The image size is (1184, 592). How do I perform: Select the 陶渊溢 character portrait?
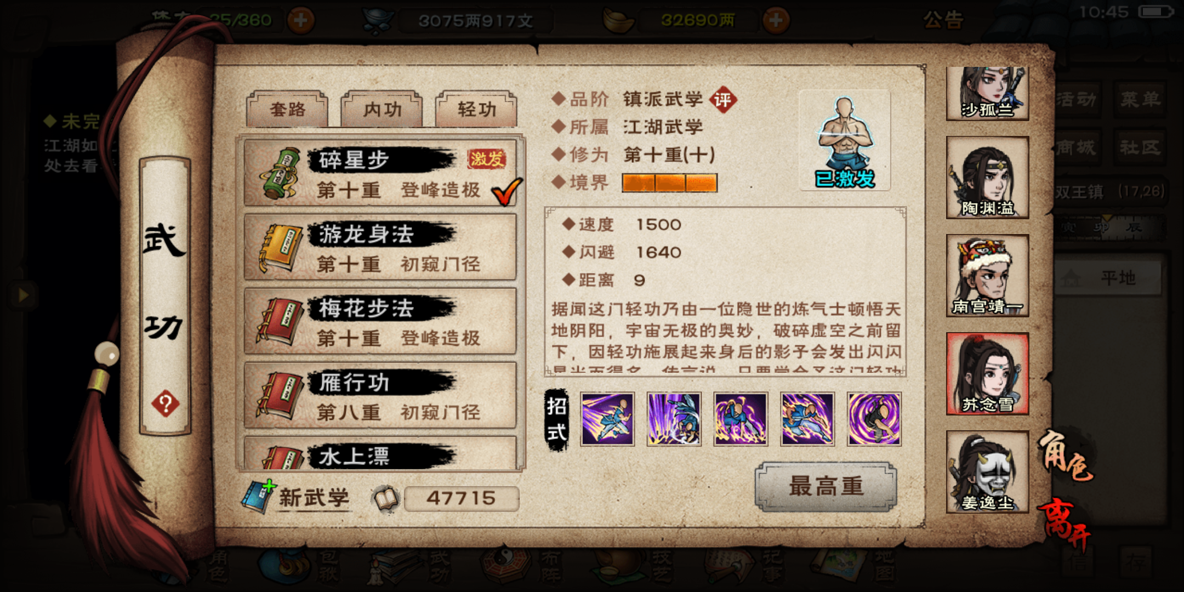coord(987,178)
